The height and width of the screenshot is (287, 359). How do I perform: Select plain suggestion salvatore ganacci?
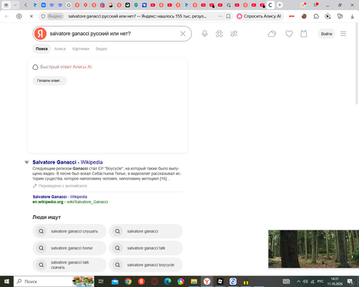146,231
